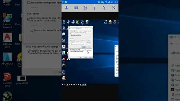
Task: Tap the mouse icon in the phone toolbar
Action: point(85,8)
